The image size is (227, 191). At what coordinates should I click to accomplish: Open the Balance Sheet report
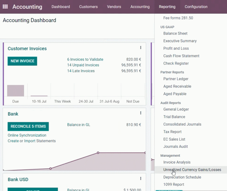pyautogui.click(x=175, y=33)
